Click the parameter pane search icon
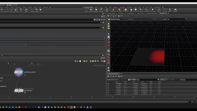 pyautogui.click(x=99, y=20)
